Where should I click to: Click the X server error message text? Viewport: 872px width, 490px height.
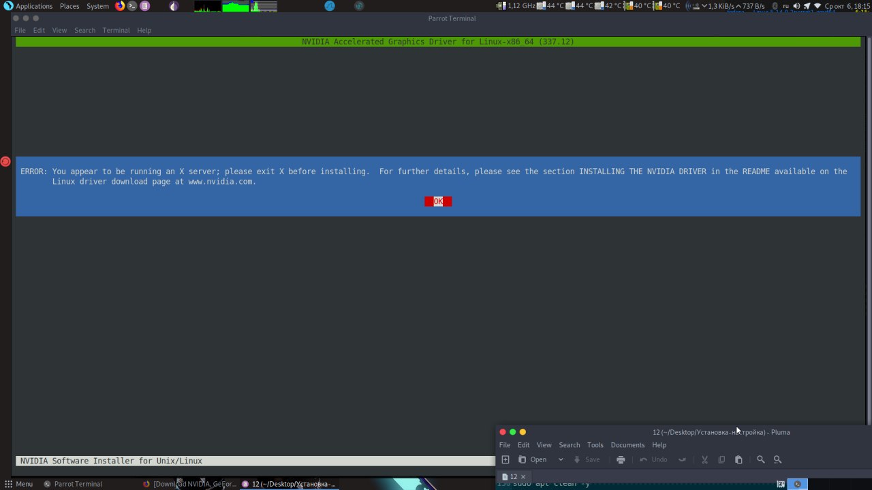coord(434,176)
